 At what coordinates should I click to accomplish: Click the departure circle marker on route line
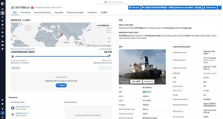coord(13,57)
